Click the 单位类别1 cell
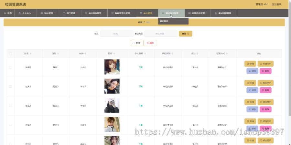 pos(168,67)
